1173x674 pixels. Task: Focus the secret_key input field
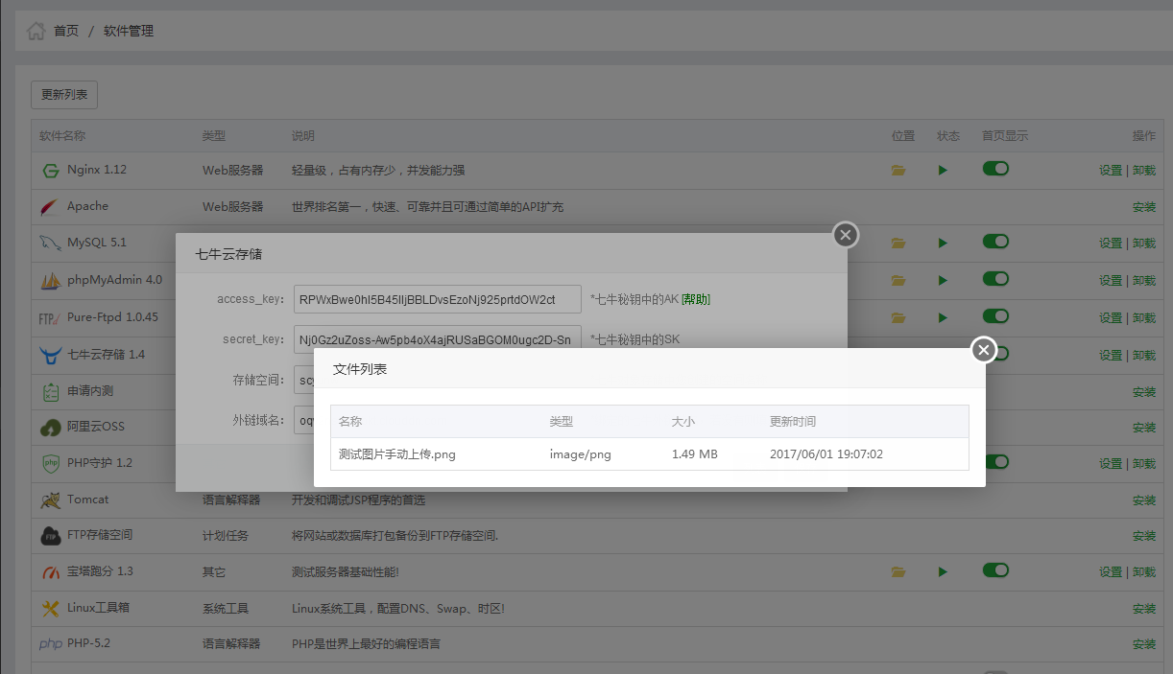tap(438, 339)
